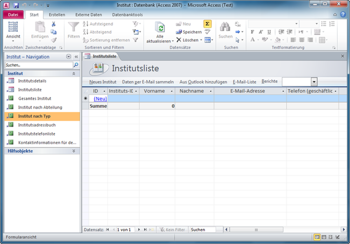350x244 pixels.
Task: Click Speichern in Datensätze group
Action: pyautogui.click(x=189, y=32)
